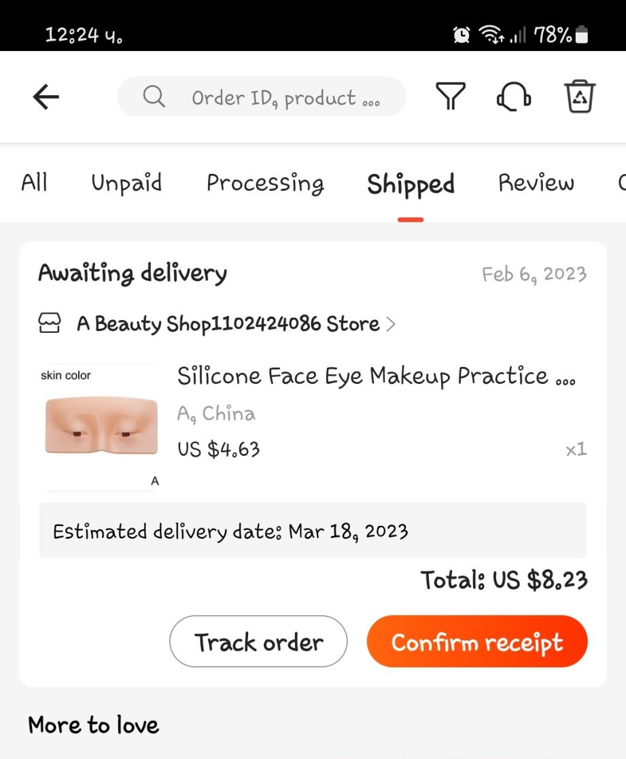Open the Processing orders tab
626x759 pixels.
[x=265, y=183]
